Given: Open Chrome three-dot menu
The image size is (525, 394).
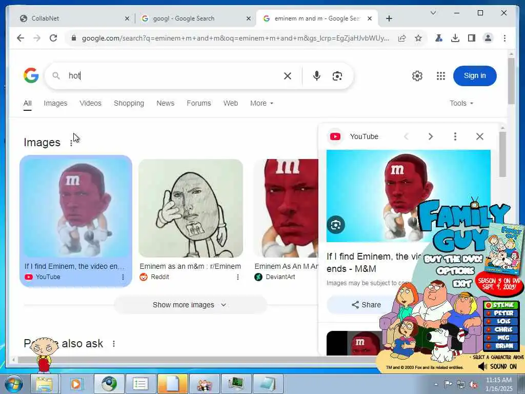Looking at the screenshot, I should pyautogui.click(x=504, y=38).
